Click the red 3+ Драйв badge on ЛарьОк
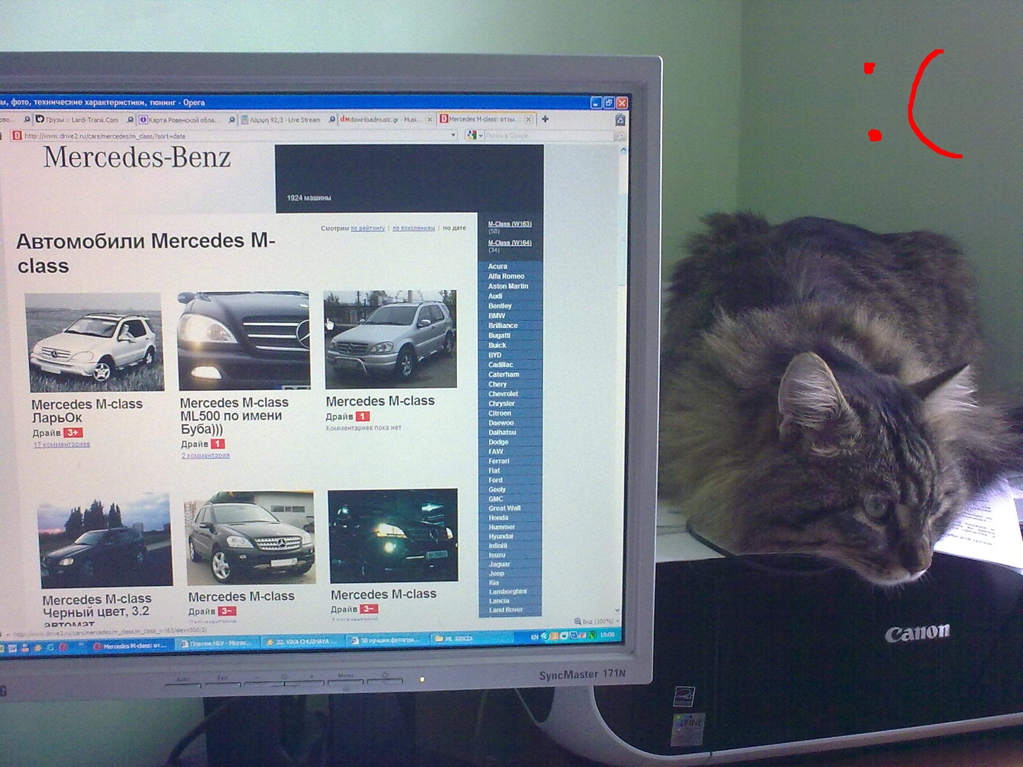This screenshot has width=1023, height=767. coord(73,433)
